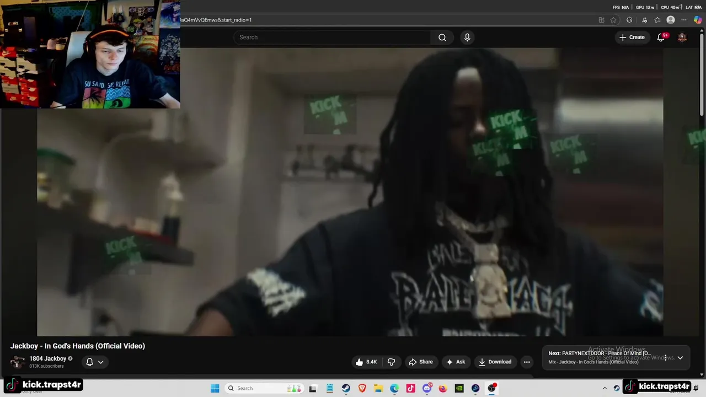Screen dimensions: 706x397
Task: Dislike the Jackboy video
Action: pyautogui.click(x=392, y=362)
